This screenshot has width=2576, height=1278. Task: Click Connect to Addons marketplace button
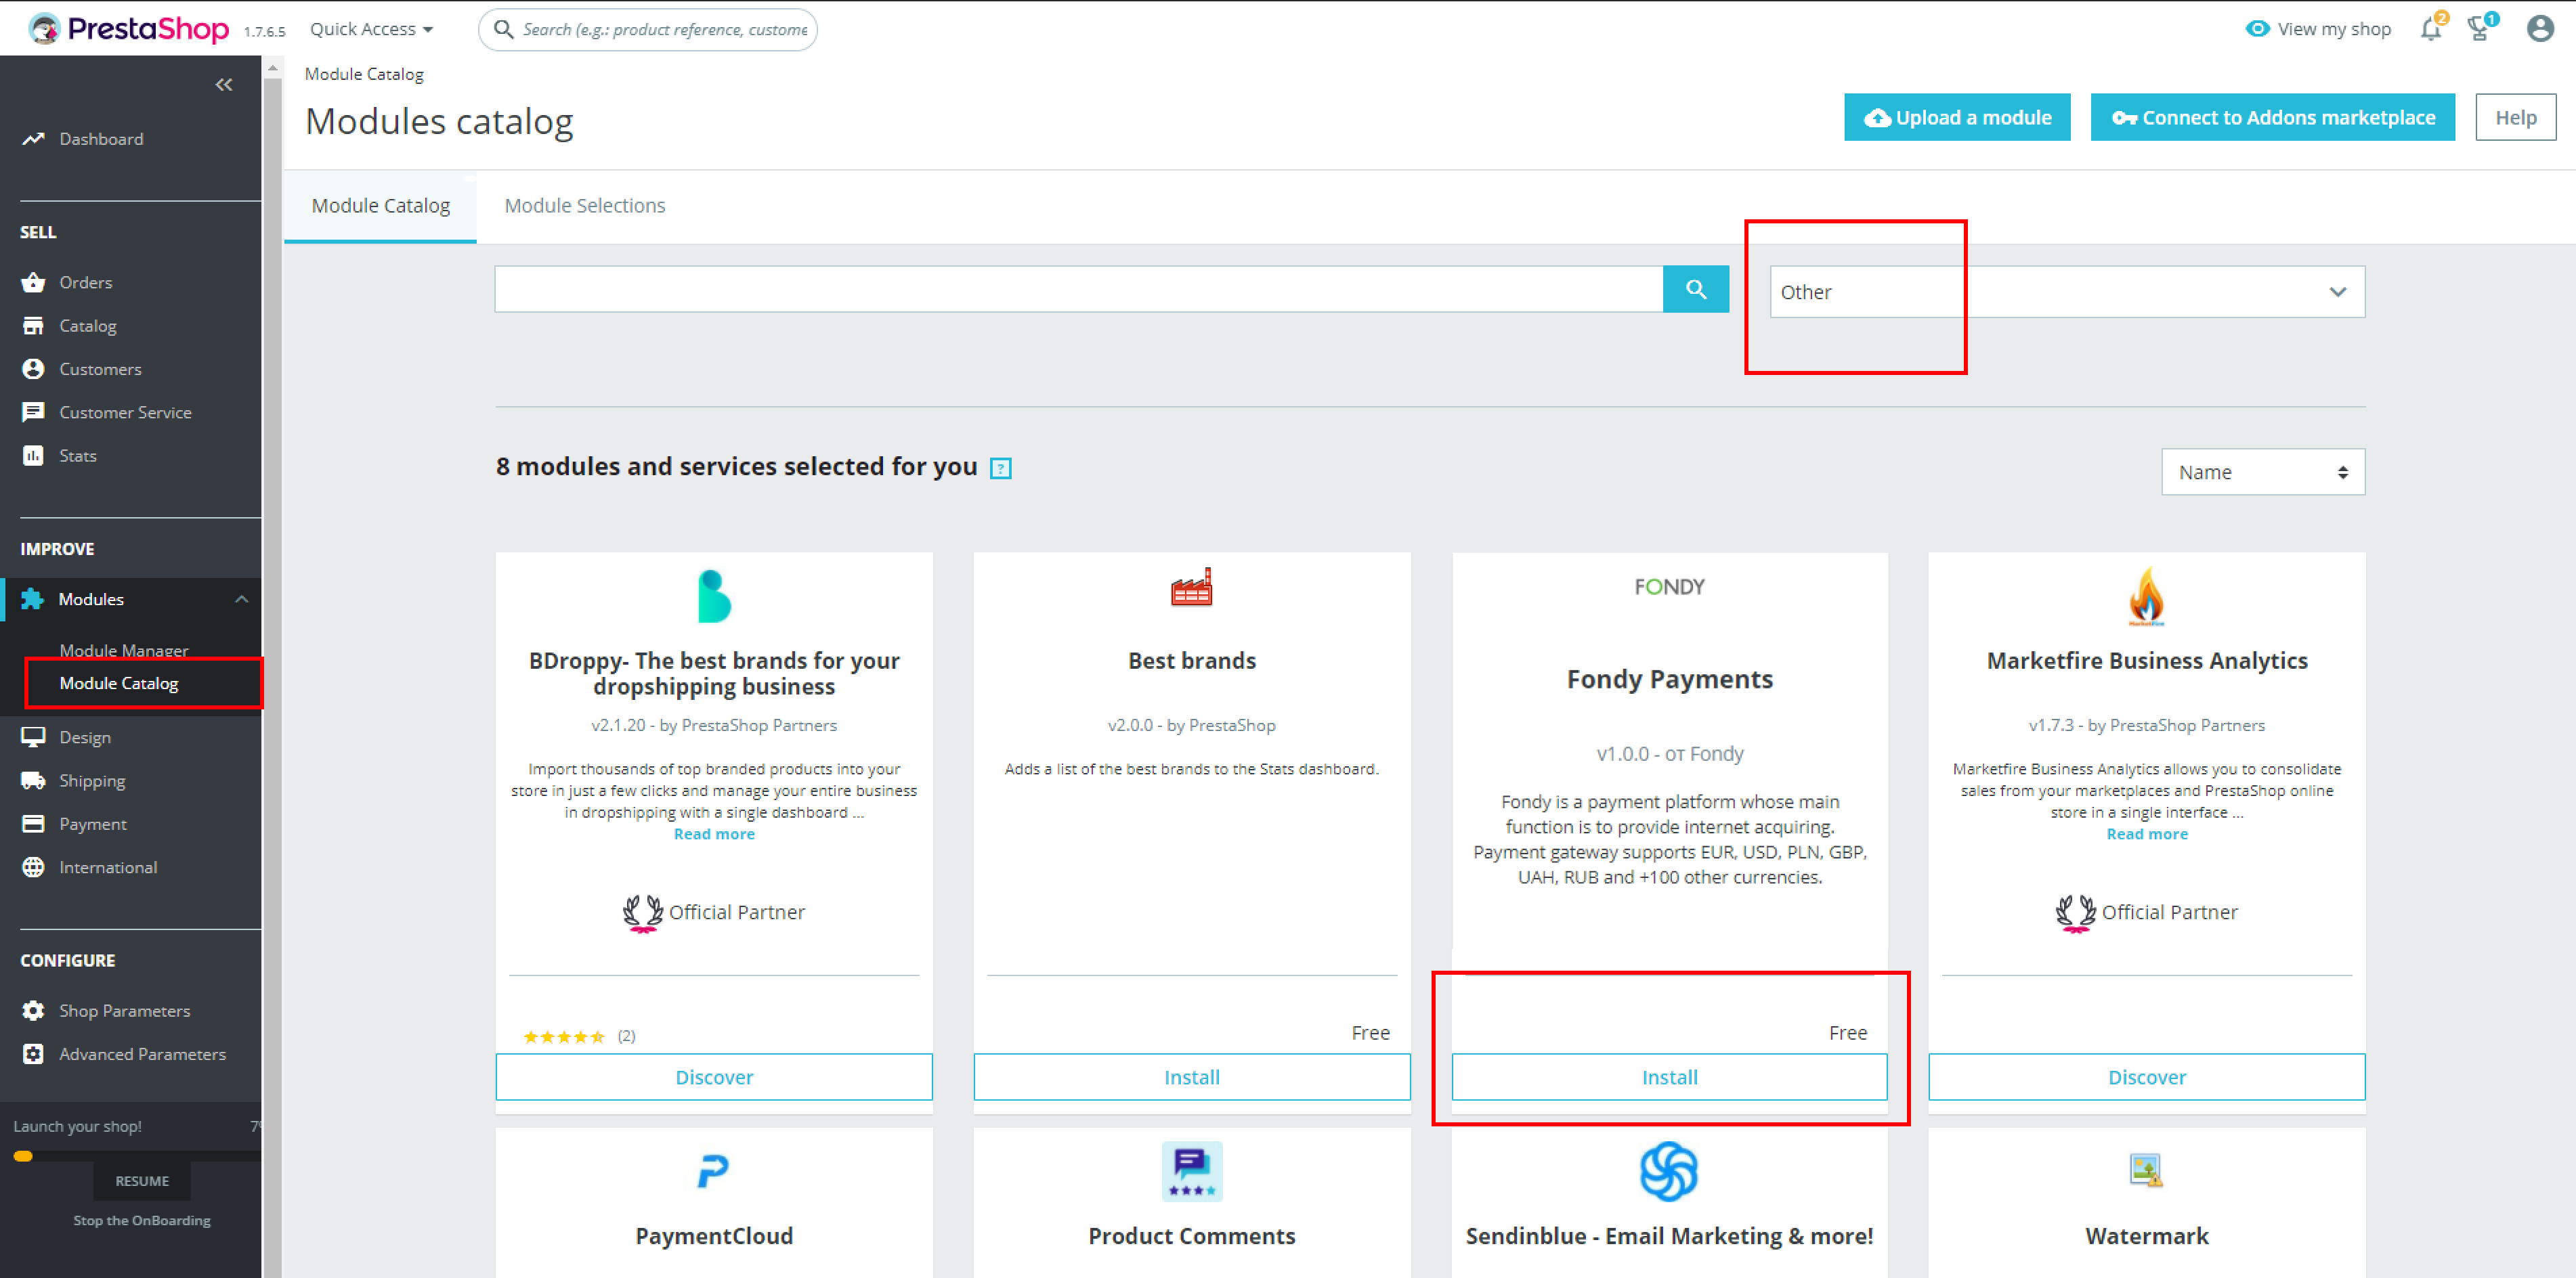2272,117
